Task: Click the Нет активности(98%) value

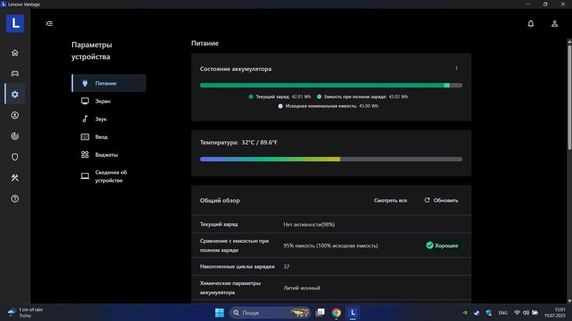Action: 309,224
